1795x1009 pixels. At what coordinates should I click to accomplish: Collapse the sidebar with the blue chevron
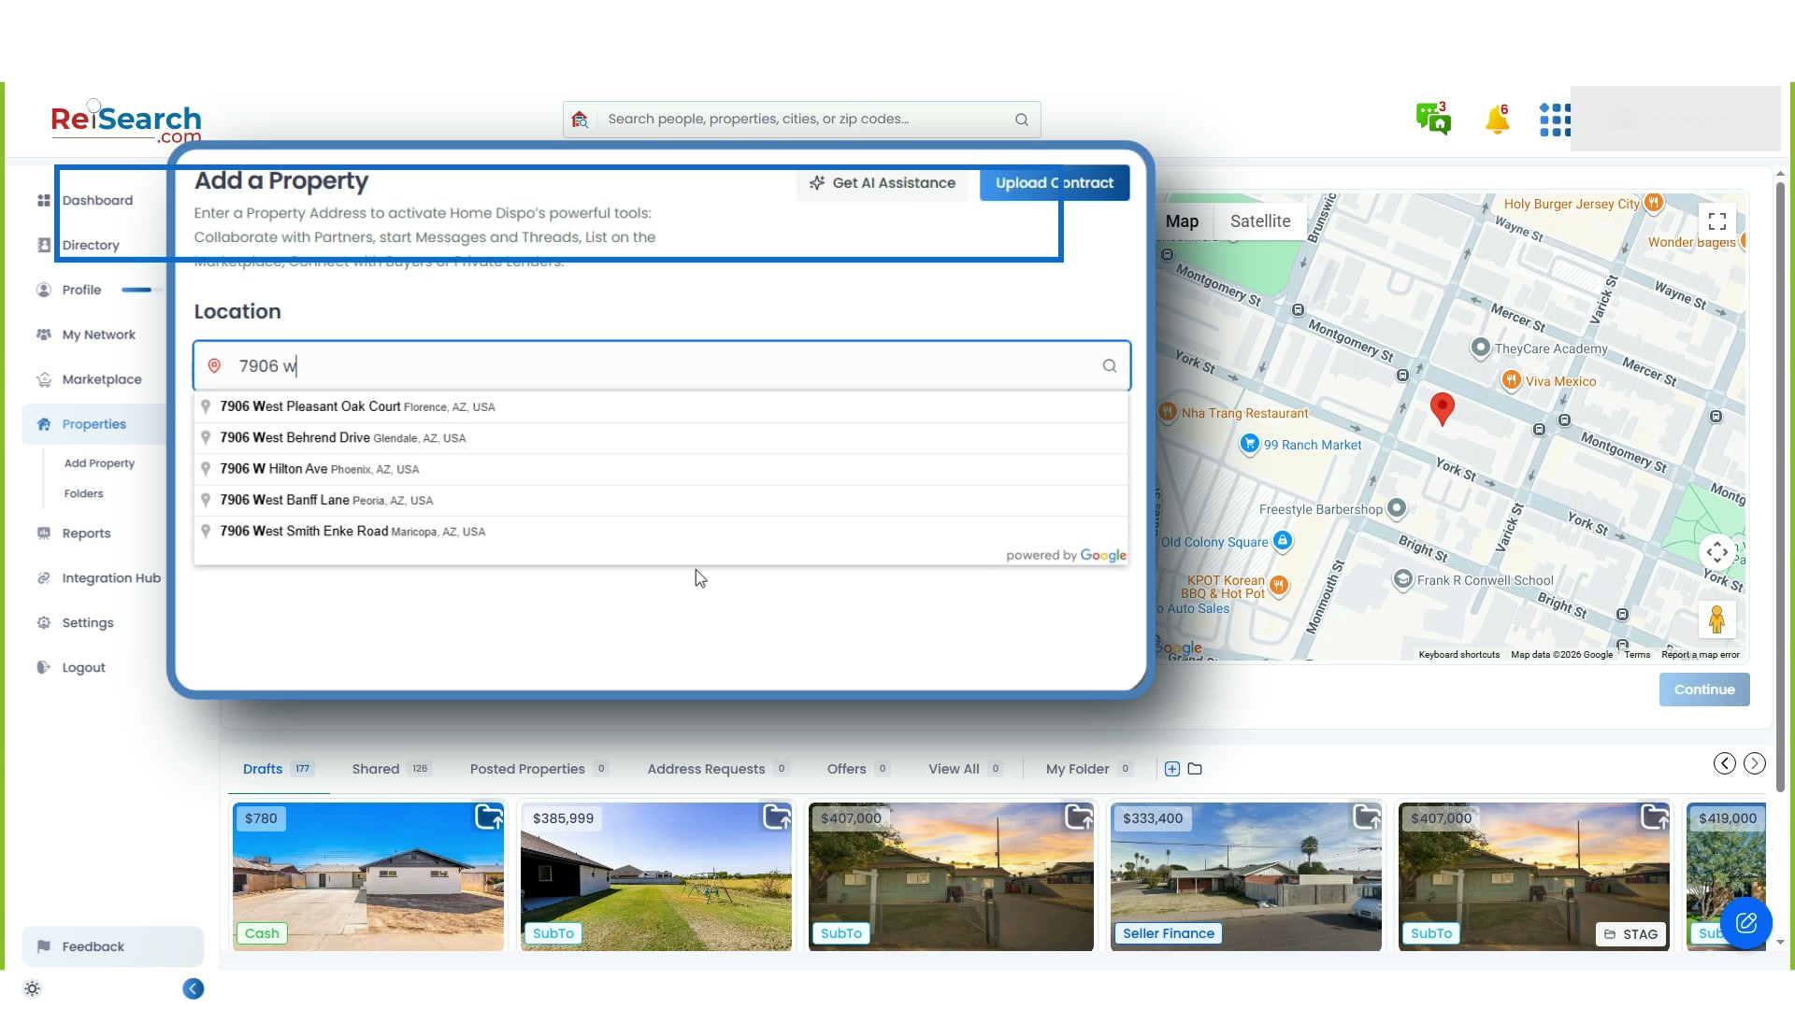(194, 988)
